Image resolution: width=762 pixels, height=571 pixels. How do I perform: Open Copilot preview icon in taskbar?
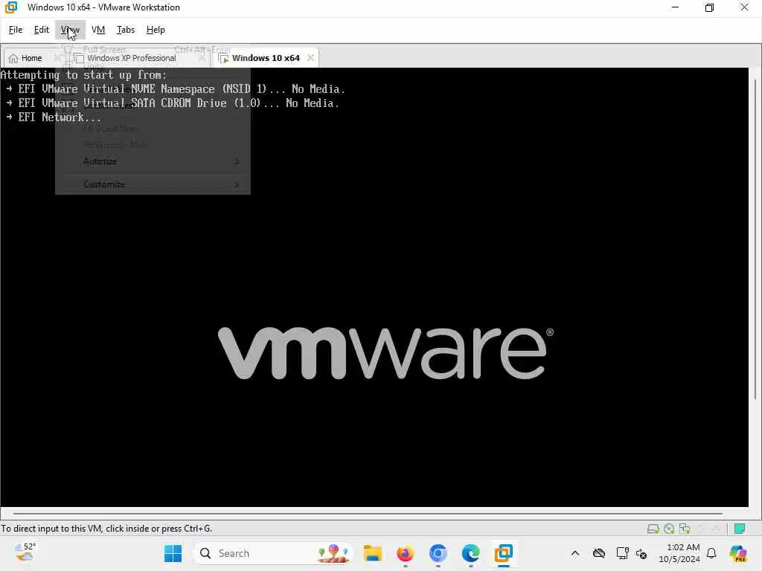click(738, 553)
